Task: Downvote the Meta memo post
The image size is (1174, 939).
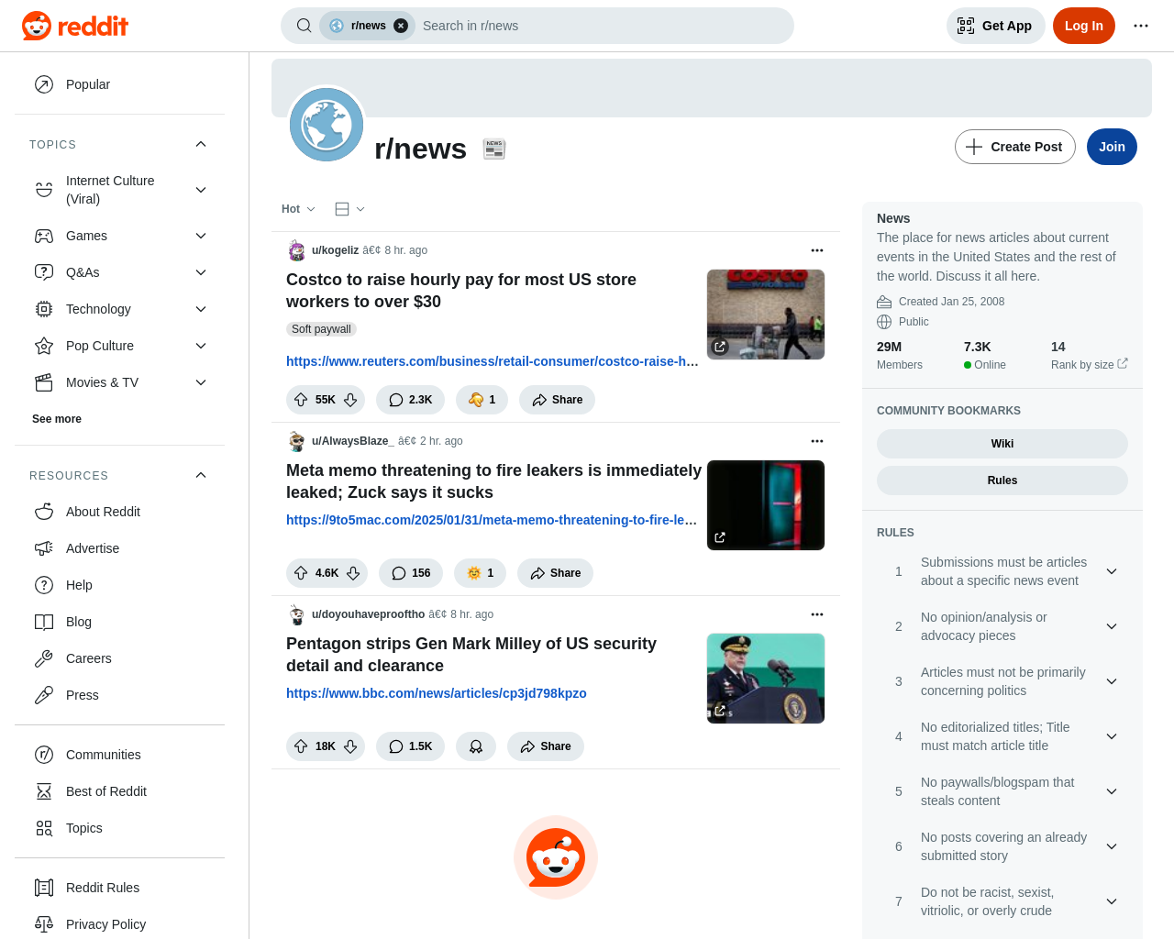Action: coord(353,573)
